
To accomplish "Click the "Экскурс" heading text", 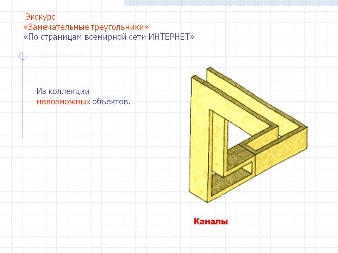I will coord(40,17).
